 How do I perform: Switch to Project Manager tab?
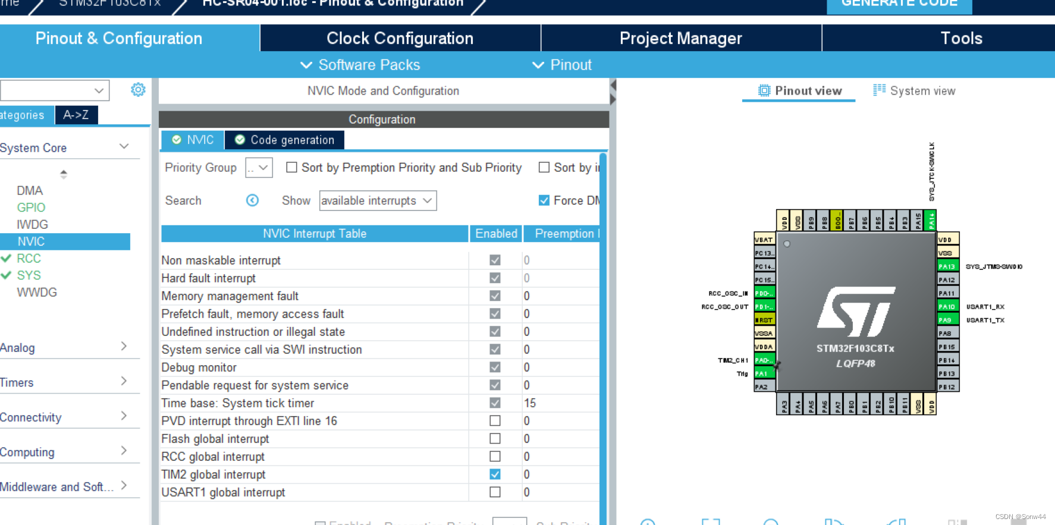point(681,38)
